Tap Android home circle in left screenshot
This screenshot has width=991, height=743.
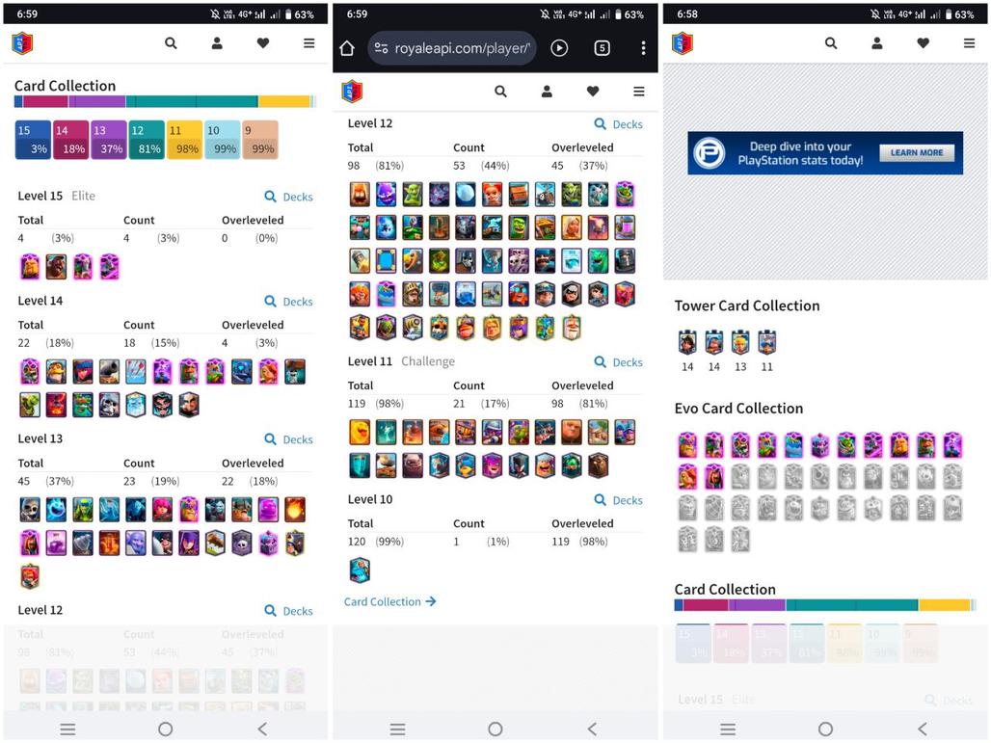tap(166, 730)
